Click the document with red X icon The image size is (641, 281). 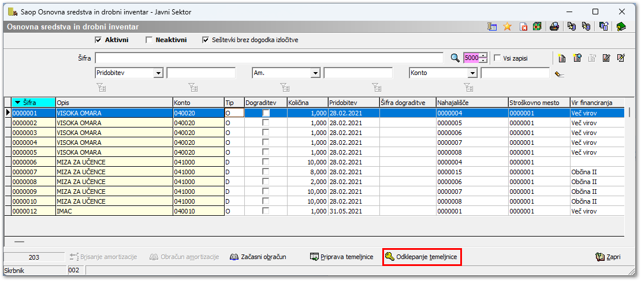524,27
